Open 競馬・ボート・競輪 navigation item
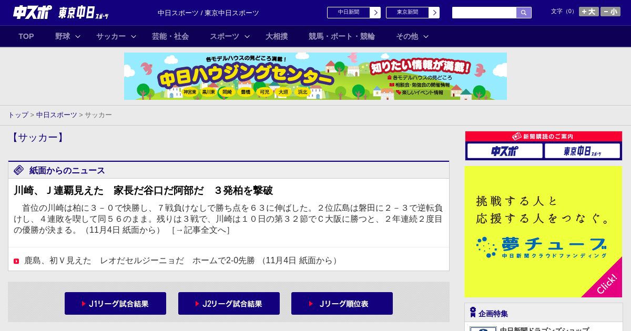Viewport: 631px width, 331px height. pyautogui.click(x=342, y=36)
